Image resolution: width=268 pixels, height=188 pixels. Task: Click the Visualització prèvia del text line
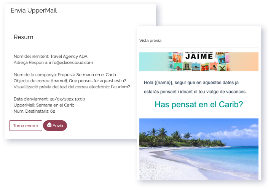click(x=72, y=87)
